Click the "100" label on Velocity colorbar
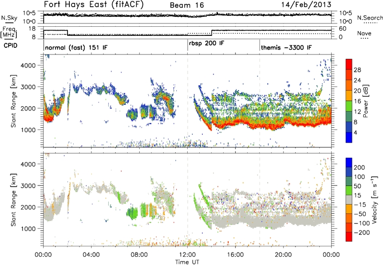This screenshot has width=383, height=265. pos(360,177)
